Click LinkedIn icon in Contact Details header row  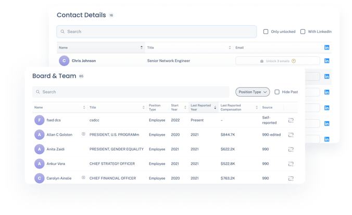(x=327, y=47)
